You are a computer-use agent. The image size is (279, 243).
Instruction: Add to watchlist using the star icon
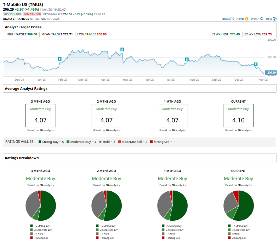pyautogui.click(x=262, y=18)
